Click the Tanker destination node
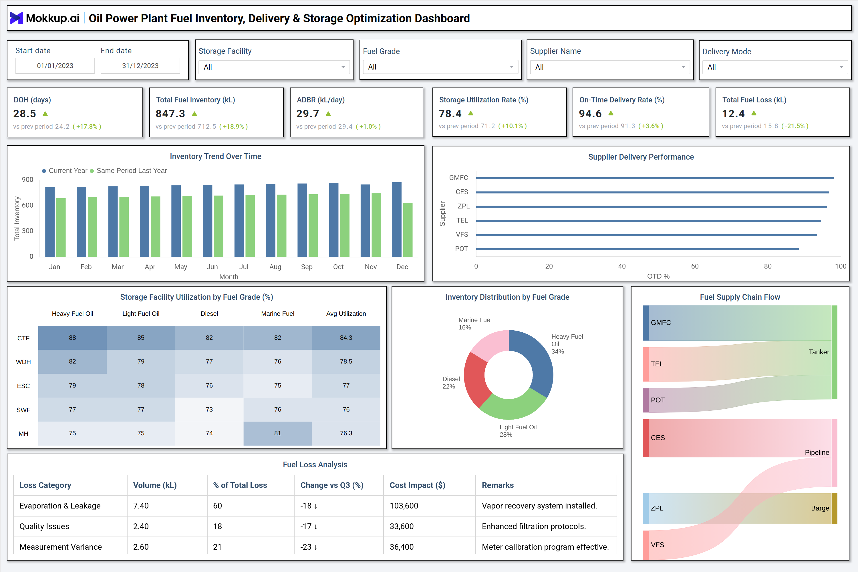This screenshot has width=858, height=572. click(x=834, y=352)
